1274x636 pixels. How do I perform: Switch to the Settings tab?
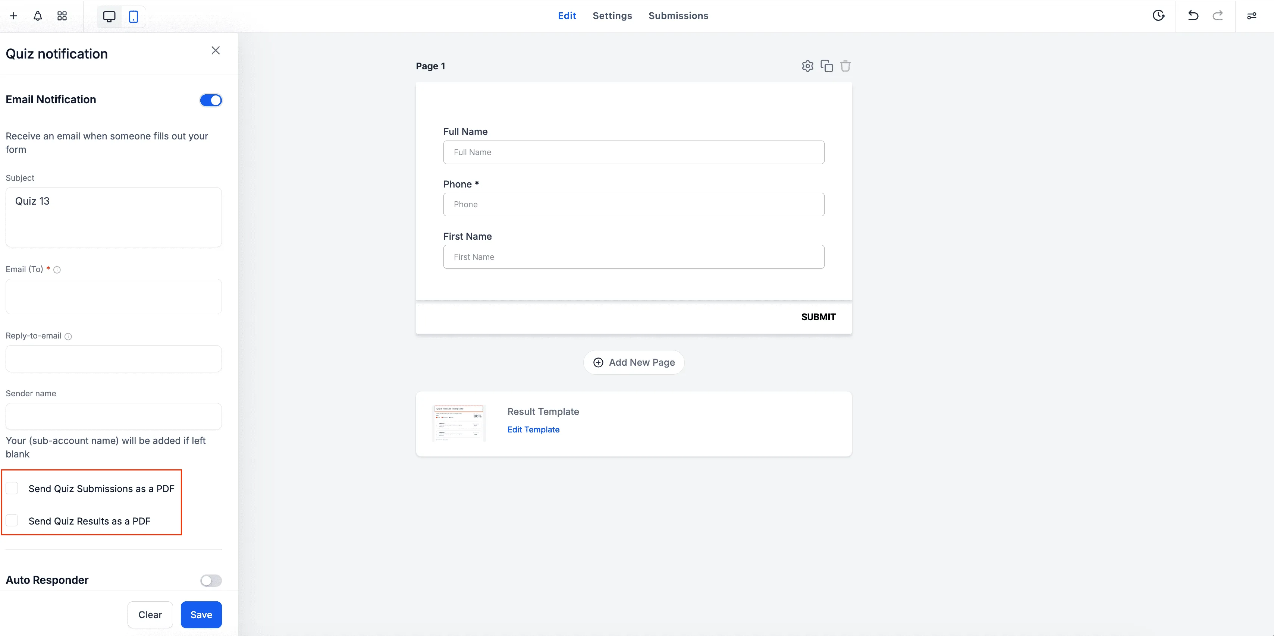click(612, 16)
